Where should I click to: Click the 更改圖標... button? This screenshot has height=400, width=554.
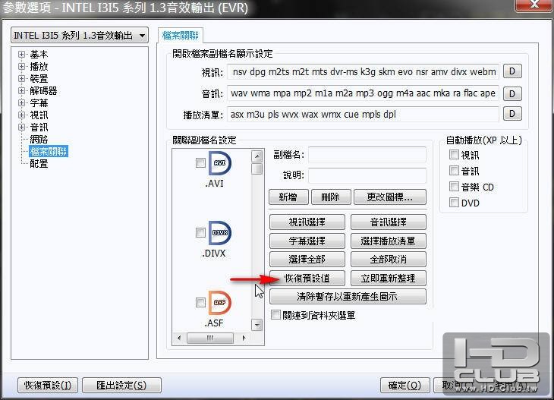[x=390, y=197]
